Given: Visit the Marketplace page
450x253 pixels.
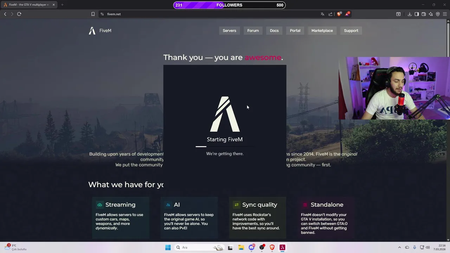Looking at the screenshot, I should tap(322, 31).
